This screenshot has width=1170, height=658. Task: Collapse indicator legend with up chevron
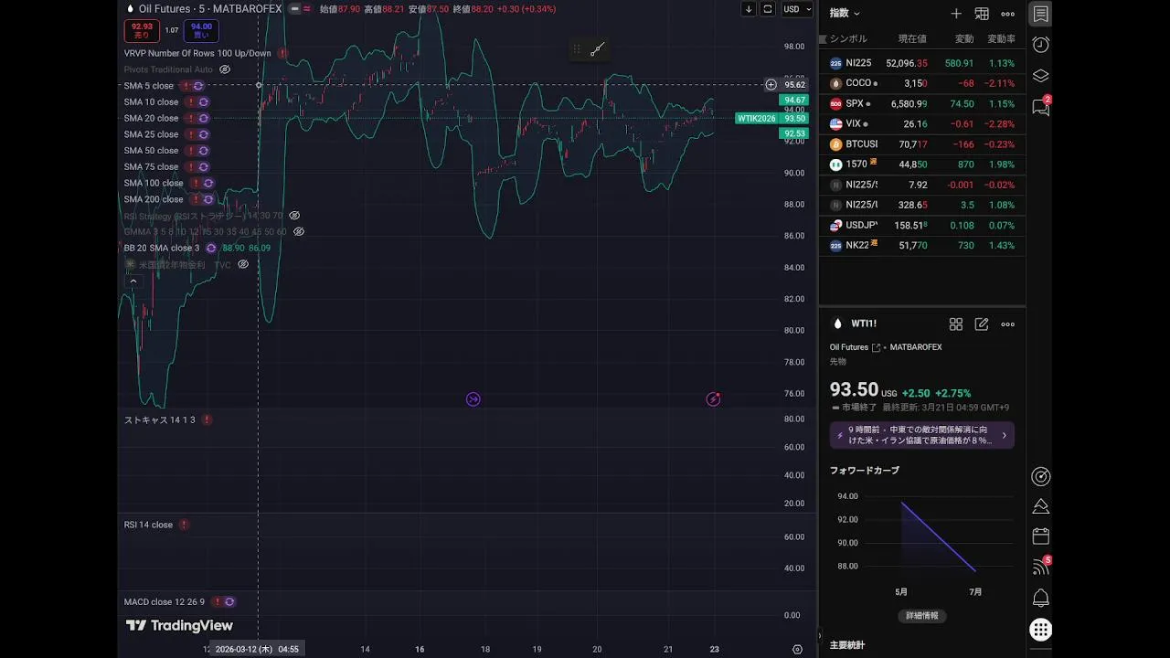[x=133, y=281]
